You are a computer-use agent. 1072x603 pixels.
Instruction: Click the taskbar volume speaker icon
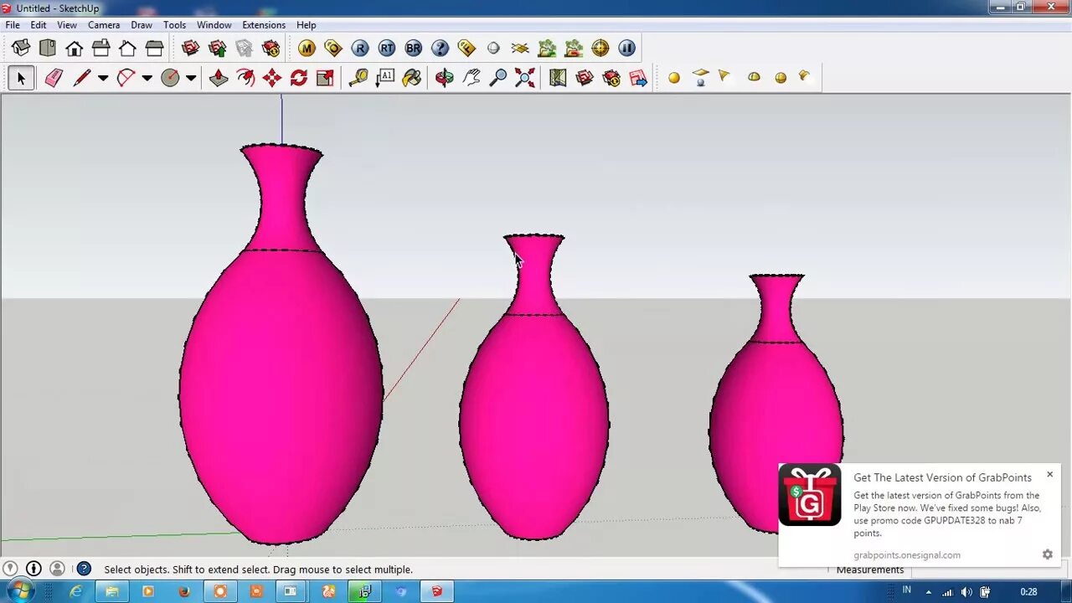point(966,592)
